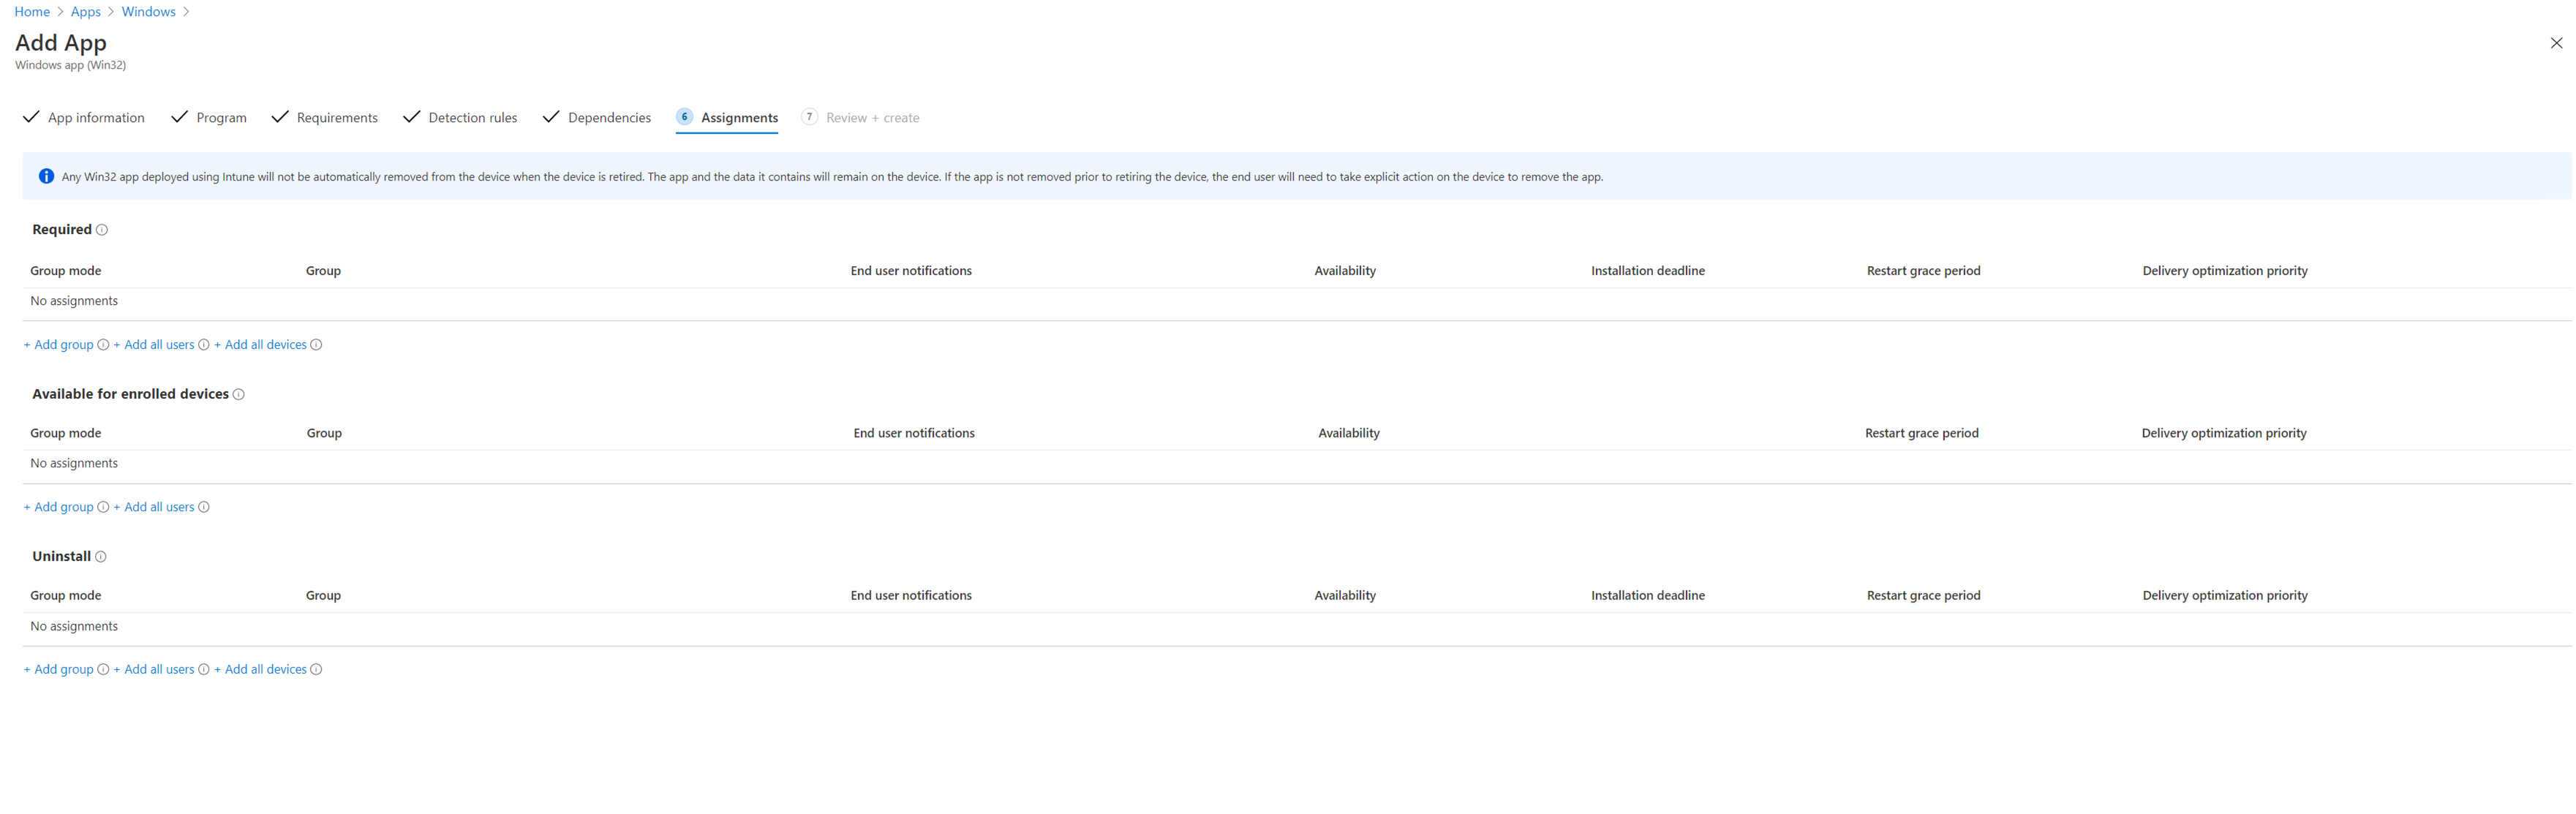Add group under Uninstall

[x=59, y=670]
